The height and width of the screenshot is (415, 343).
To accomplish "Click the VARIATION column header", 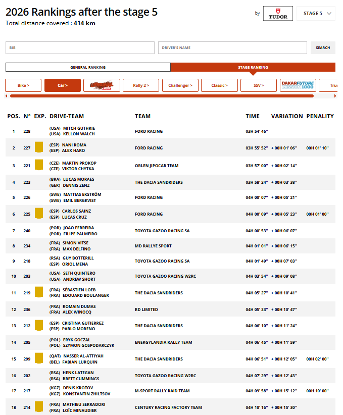I will (x=287, y=116).
